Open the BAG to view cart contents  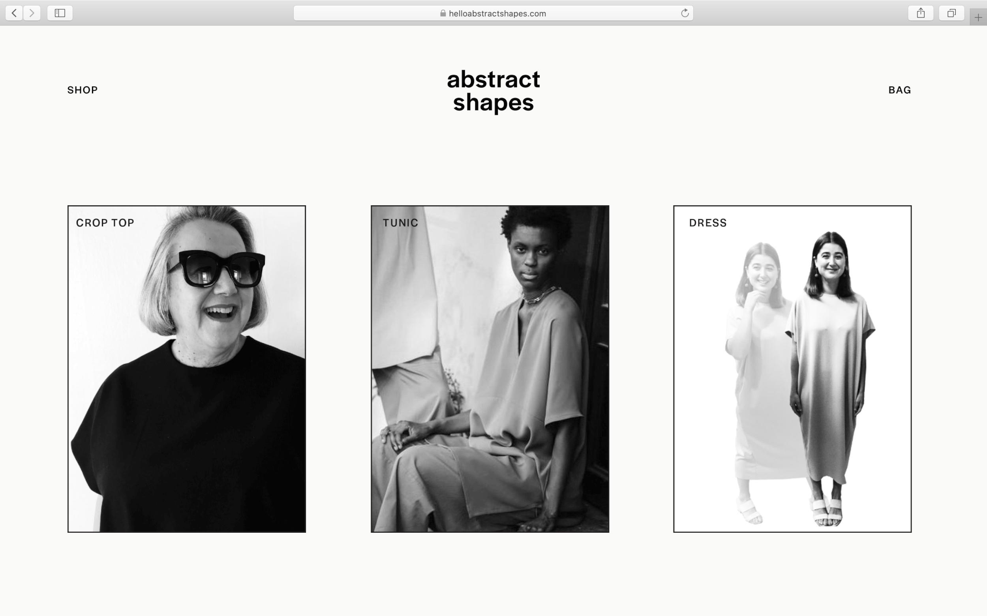[x=899, y=90]
